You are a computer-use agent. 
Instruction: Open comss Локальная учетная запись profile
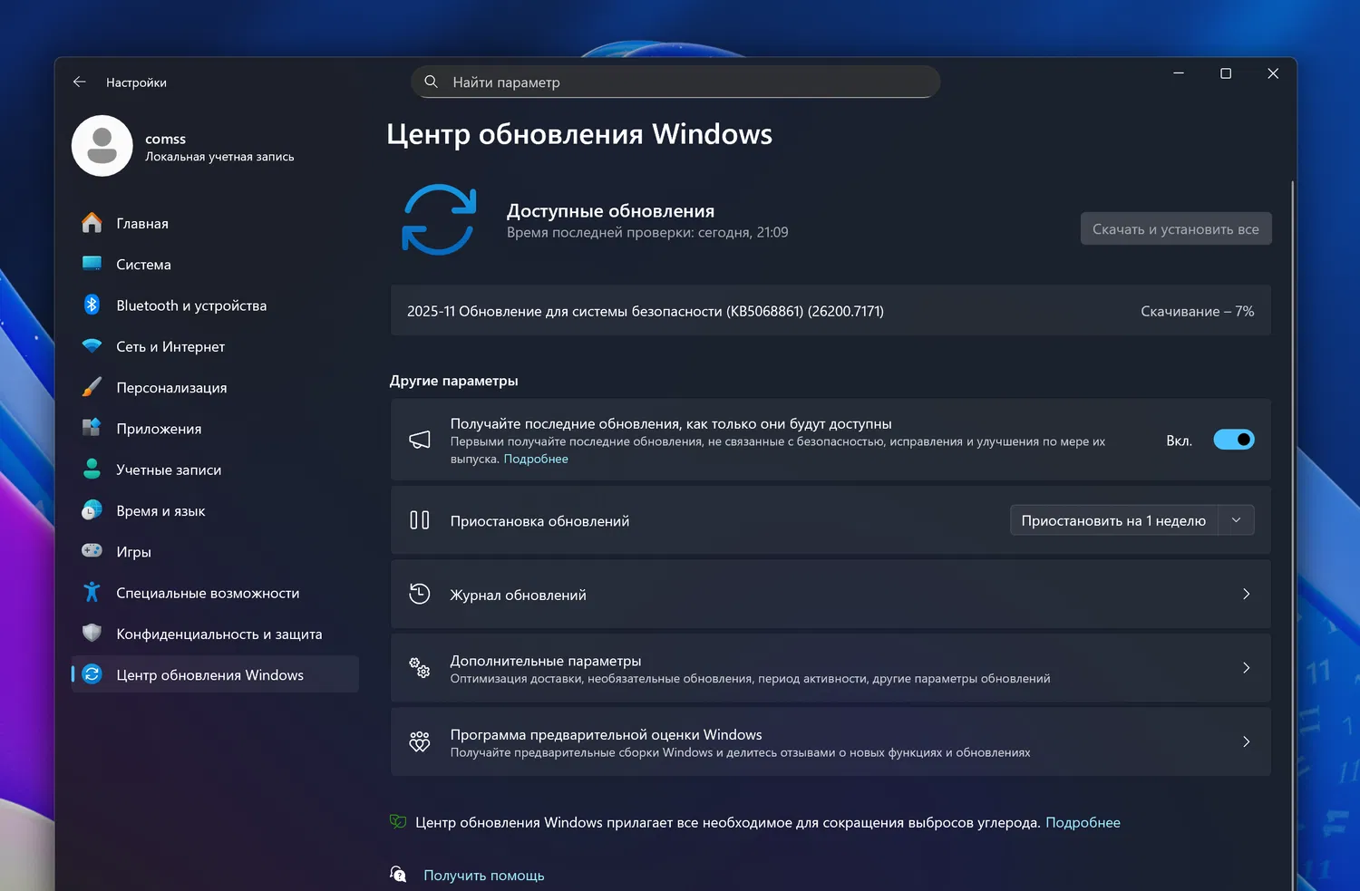(184, 146)
